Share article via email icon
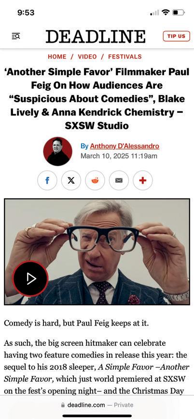The height and width of the screenshot is (419, 194). [119, 180]
